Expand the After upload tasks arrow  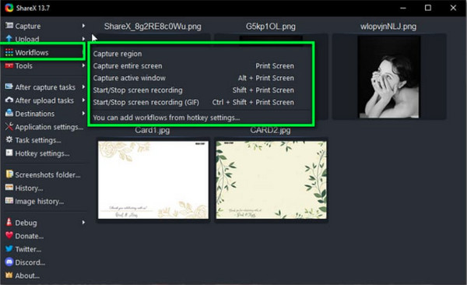pyautogui.click(x=83, y=100)
